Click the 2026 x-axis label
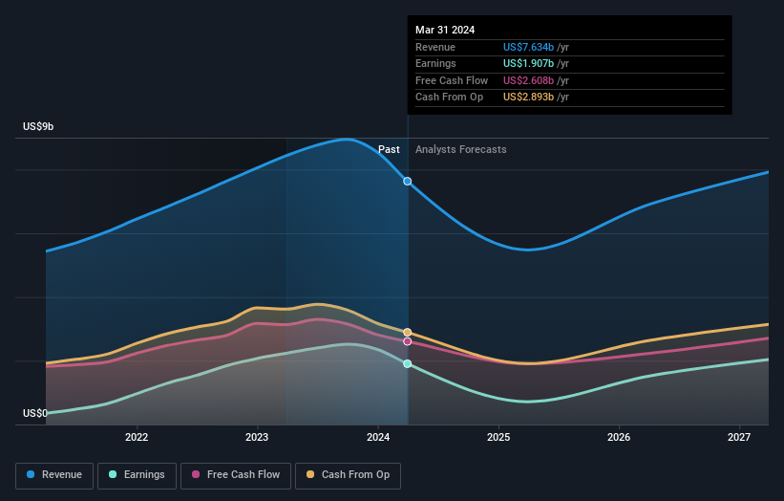Viewport: 784px width, 501px height. tap(619, 437)
